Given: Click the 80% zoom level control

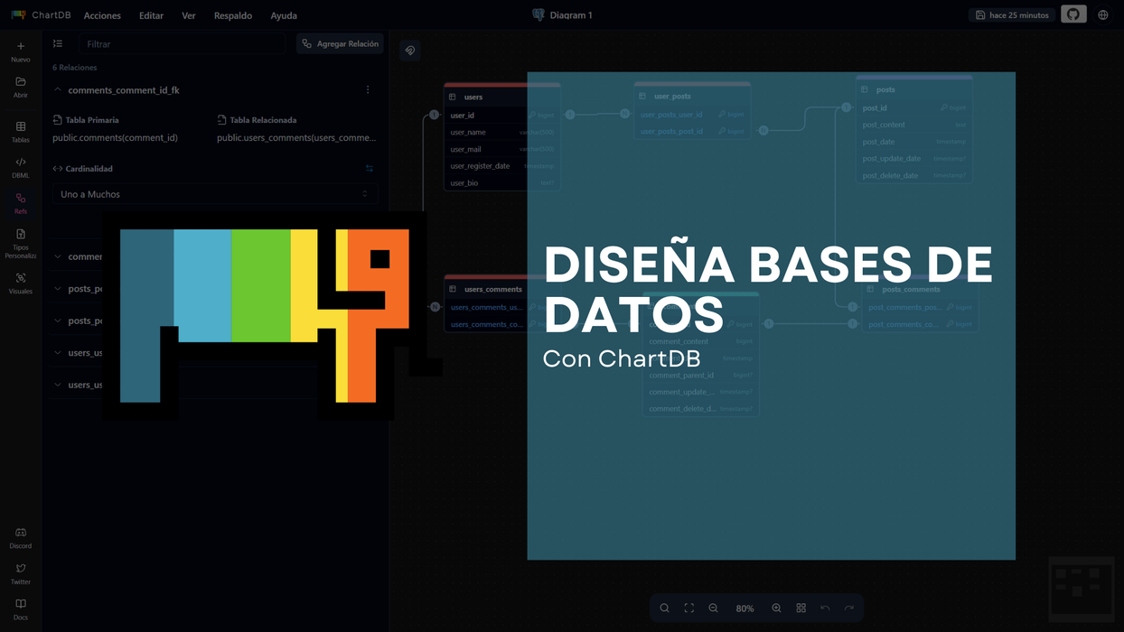Looking at the screenshot, I should point(745,608).
